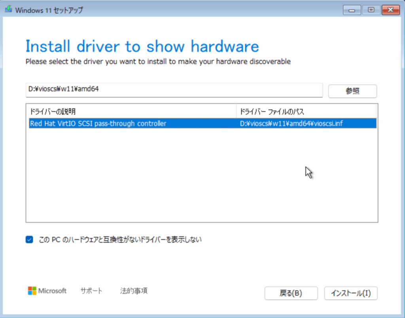The image size is (405, 318).
Task: Sort by ドライバー ファイルのパス column header
Action: (306, 111)
